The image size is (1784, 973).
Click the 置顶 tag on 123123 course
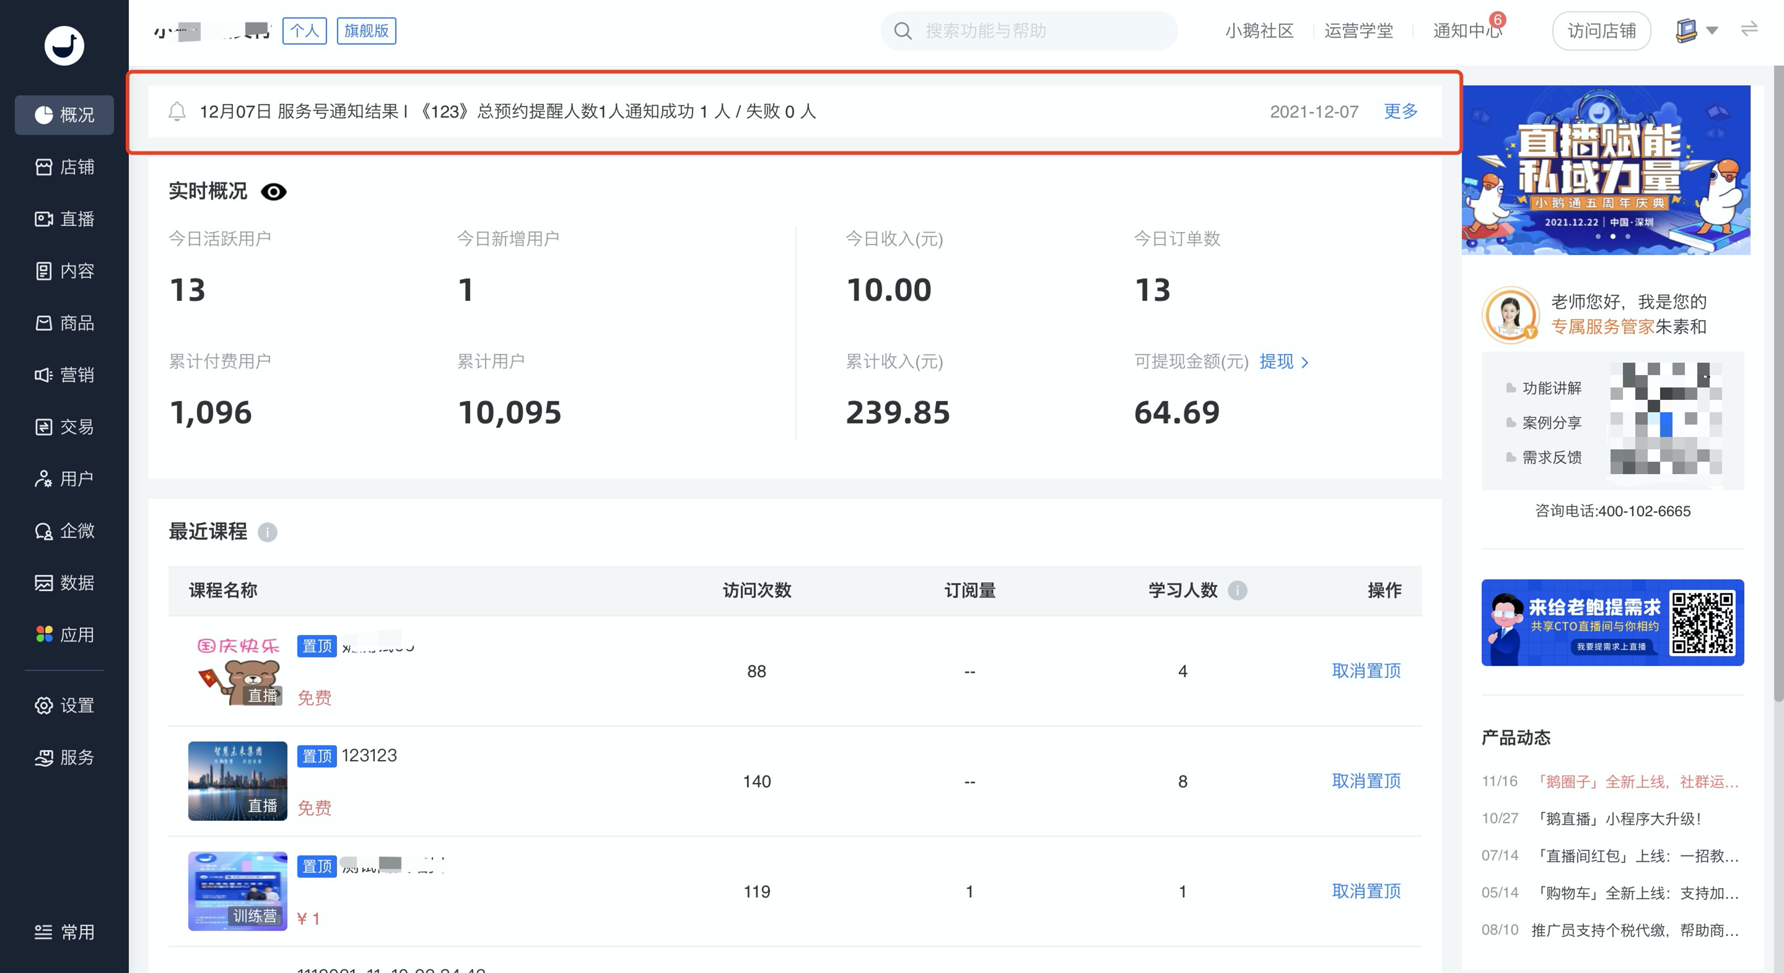317,756
